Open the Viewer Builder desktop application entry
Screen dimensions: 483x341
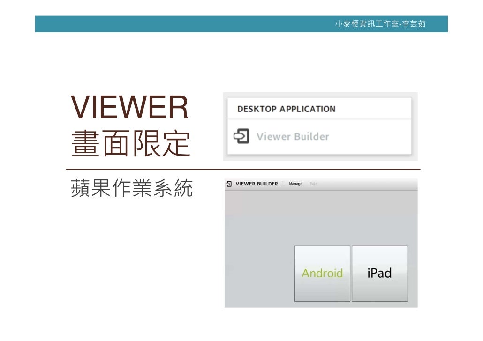[319, 137]
